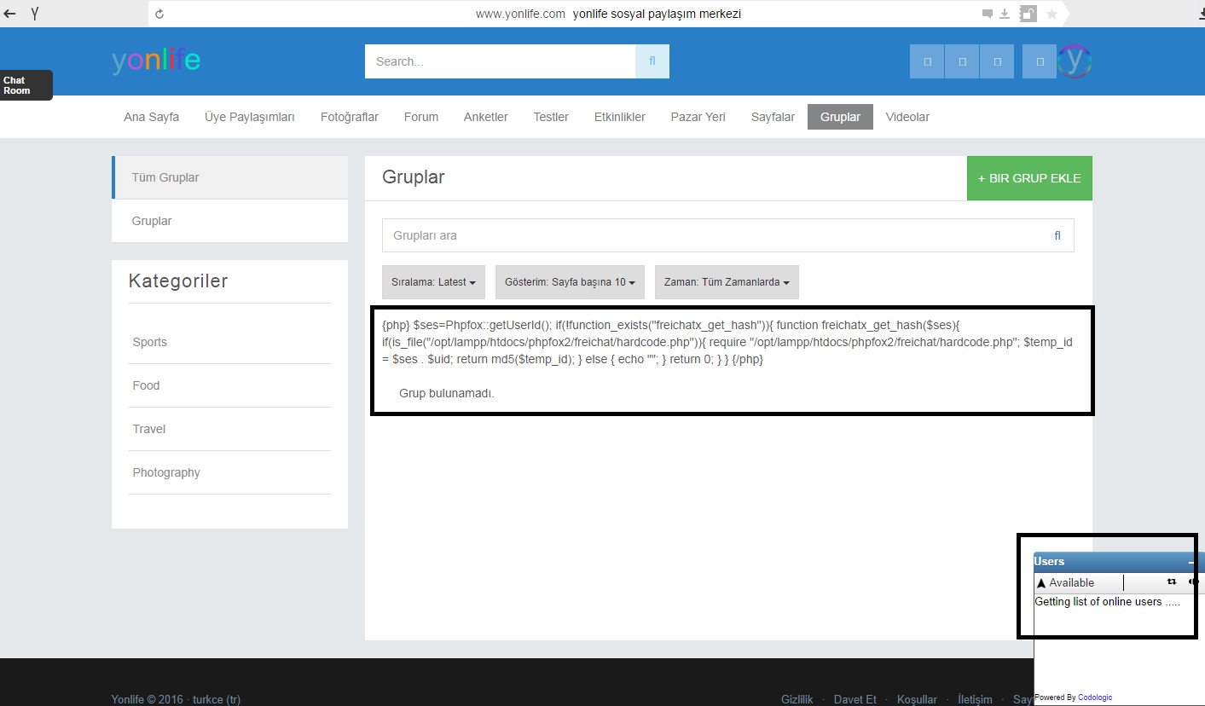Screen dimensions: 1205x706
Task: Click the search icon inside Grupları ara
Action: point(1057,235)
